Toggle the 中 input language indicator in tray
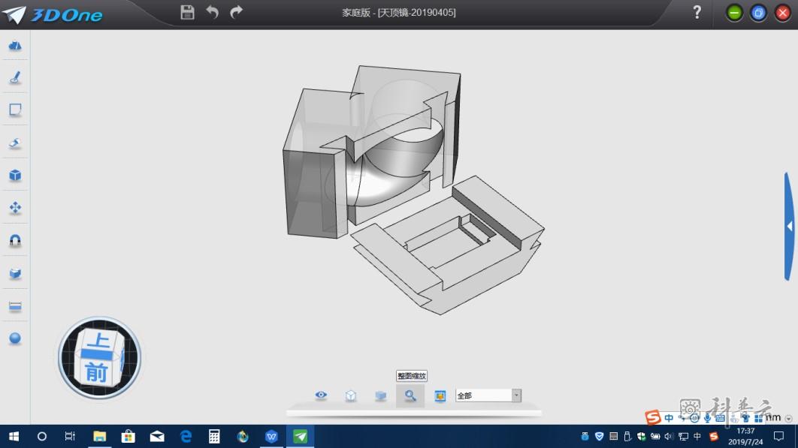Viewport: 798px width, 448px height. point(697,436)
